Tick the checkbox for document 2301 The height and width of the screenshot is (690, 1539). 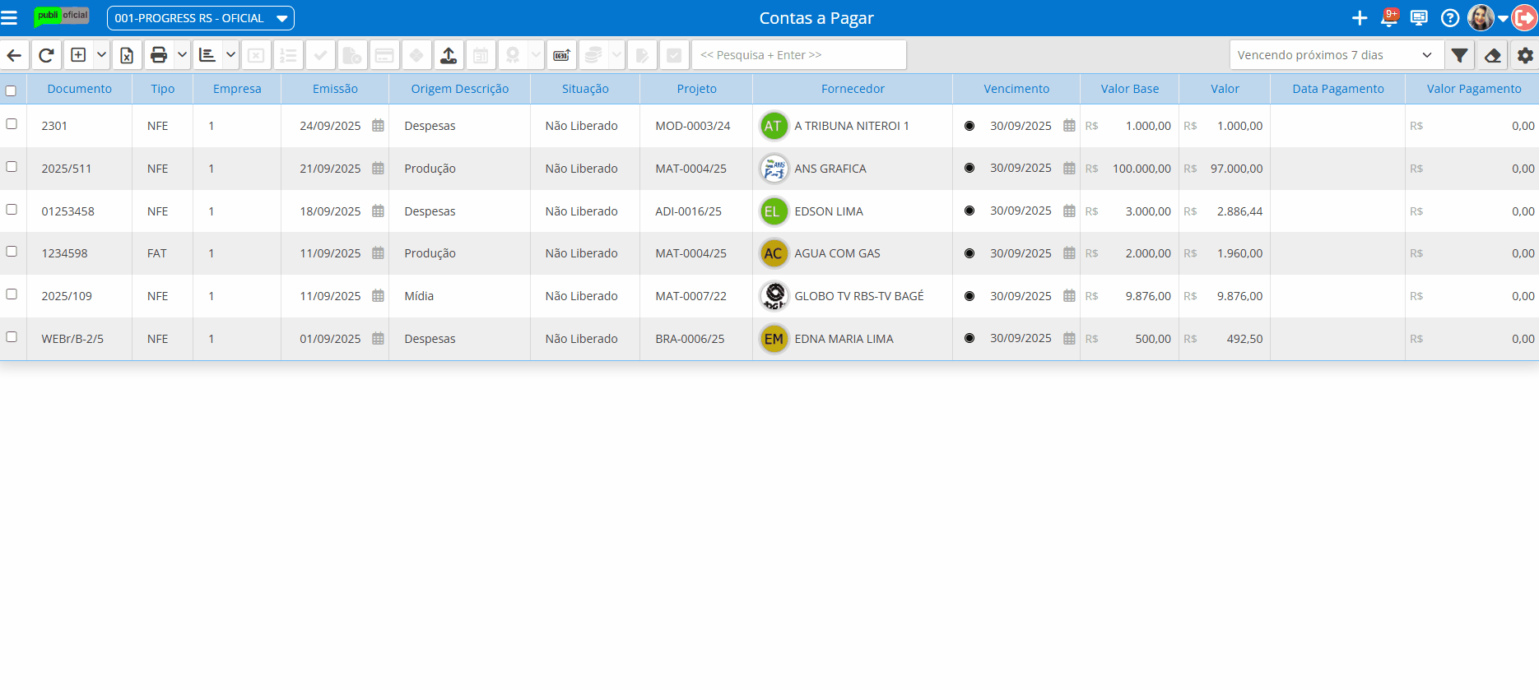(12, 124)
